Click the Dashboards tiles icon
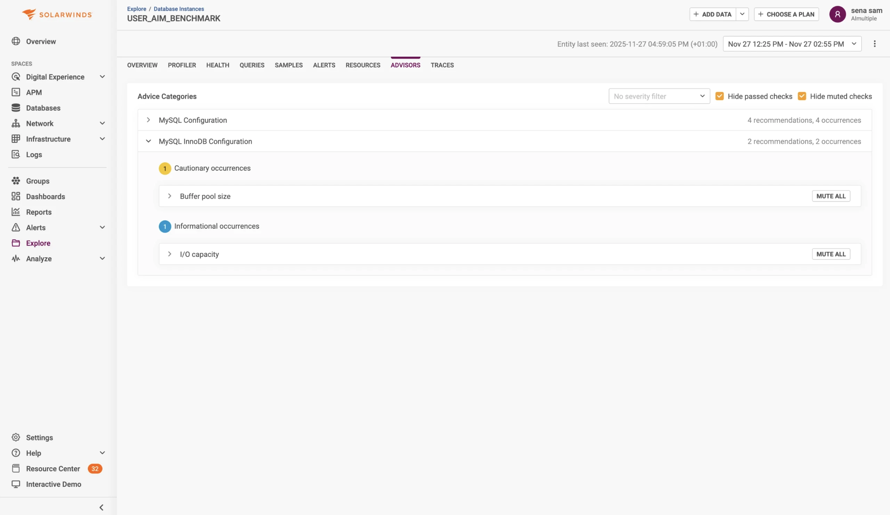The height and width of the screenshot is (515, 890). (16, 196)
